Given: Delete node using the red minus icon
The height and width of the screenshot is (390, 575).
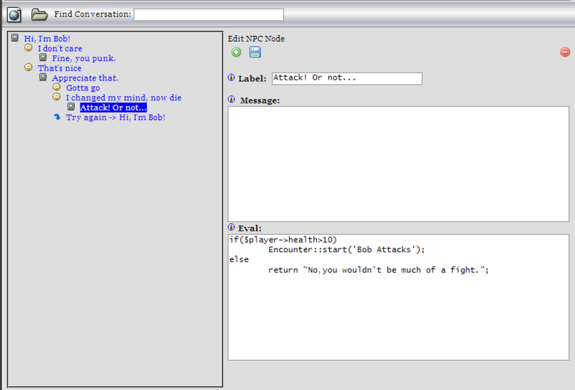Looking at the screenshot, I should 564,52.
